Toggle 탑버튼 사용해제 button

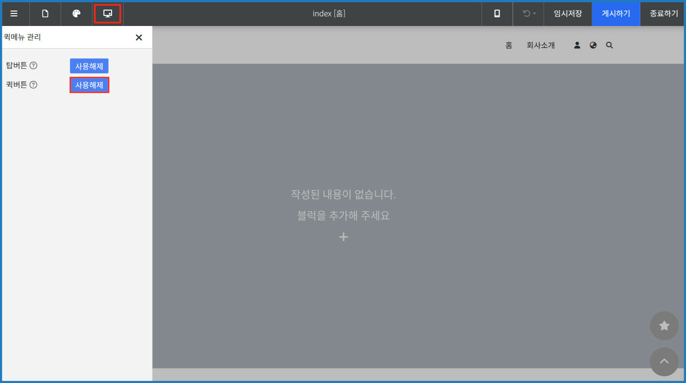[89, 66]
